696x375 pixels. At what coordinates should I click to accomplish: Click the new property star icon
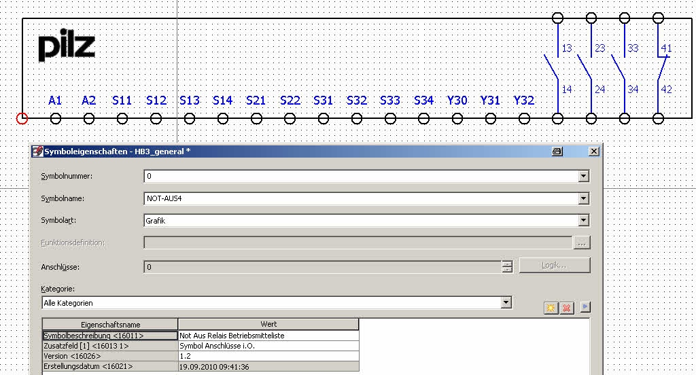(x=551, y=308)
